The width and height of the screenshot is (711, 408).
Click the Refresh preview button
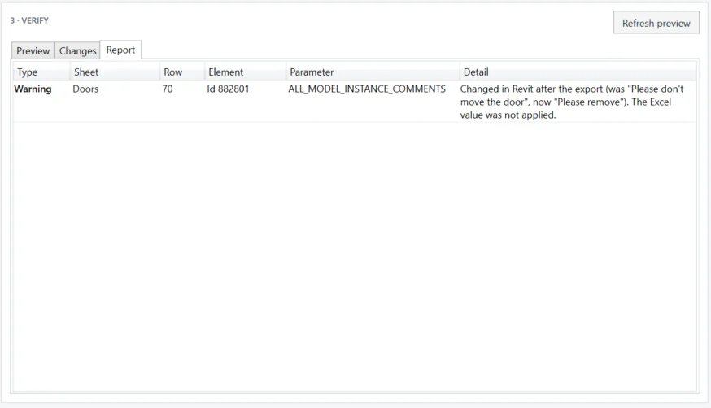pos(656,23)
